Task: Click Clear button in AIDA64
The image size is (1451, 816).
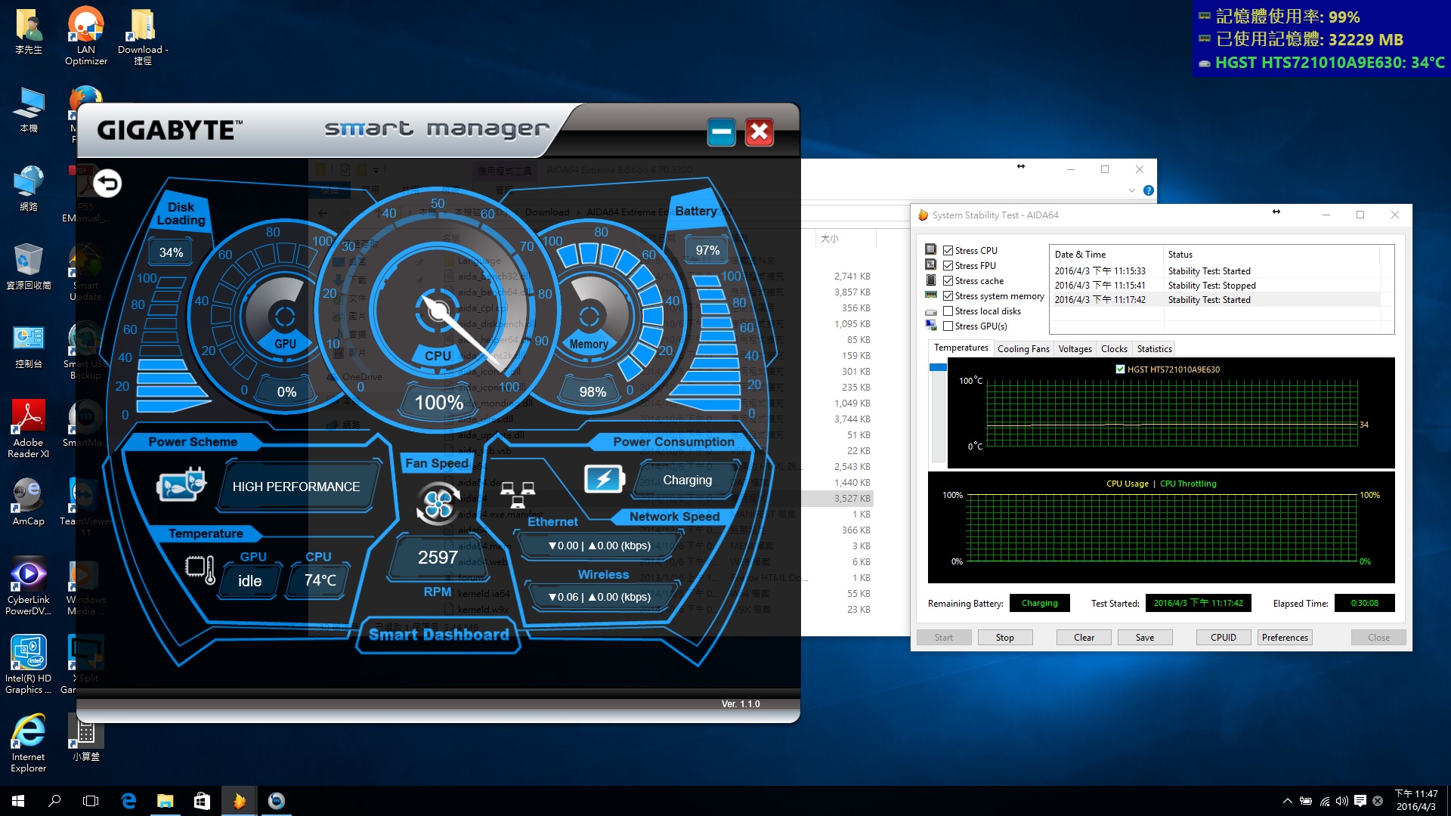Action: 1084,638
